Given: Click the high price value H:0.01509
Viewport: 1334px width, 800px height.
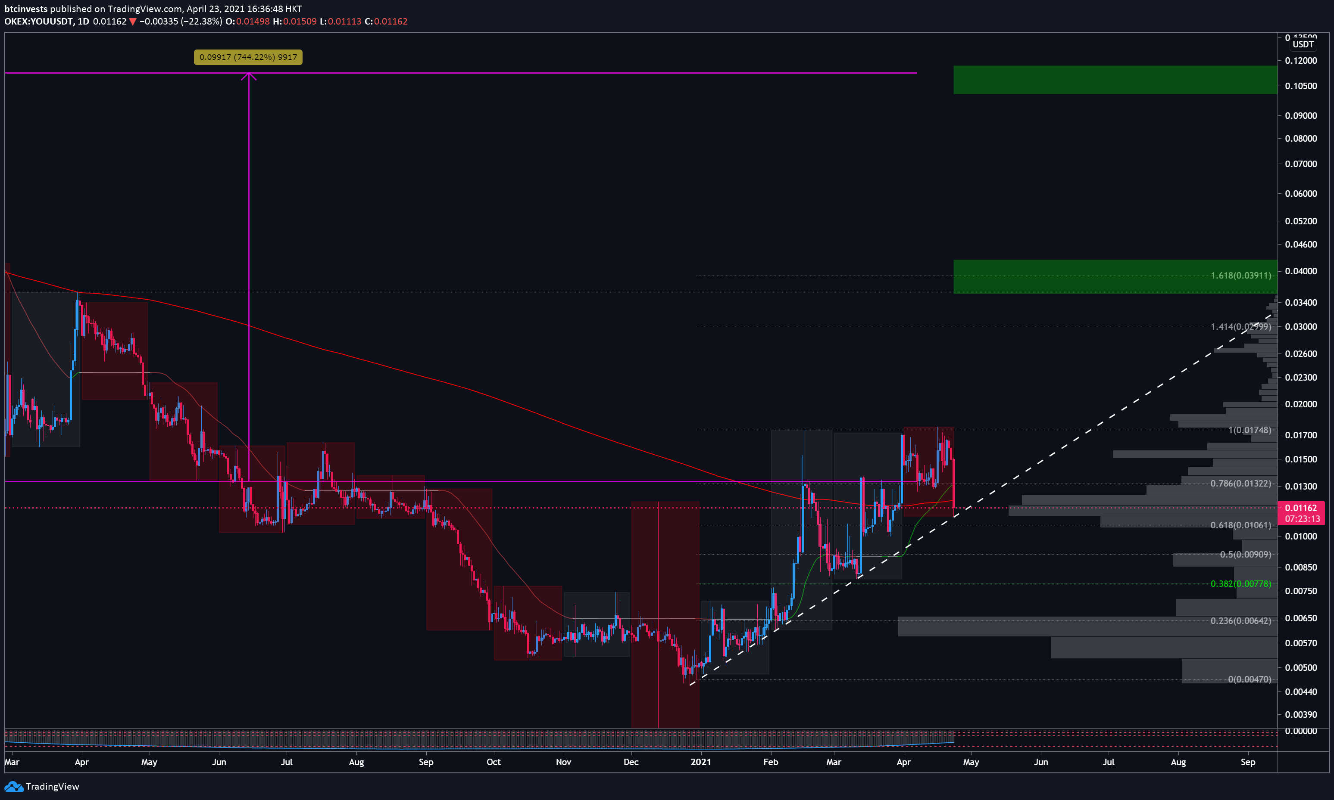Looking at the screenshot, I should pyautogui.click(x=294, y=22).
